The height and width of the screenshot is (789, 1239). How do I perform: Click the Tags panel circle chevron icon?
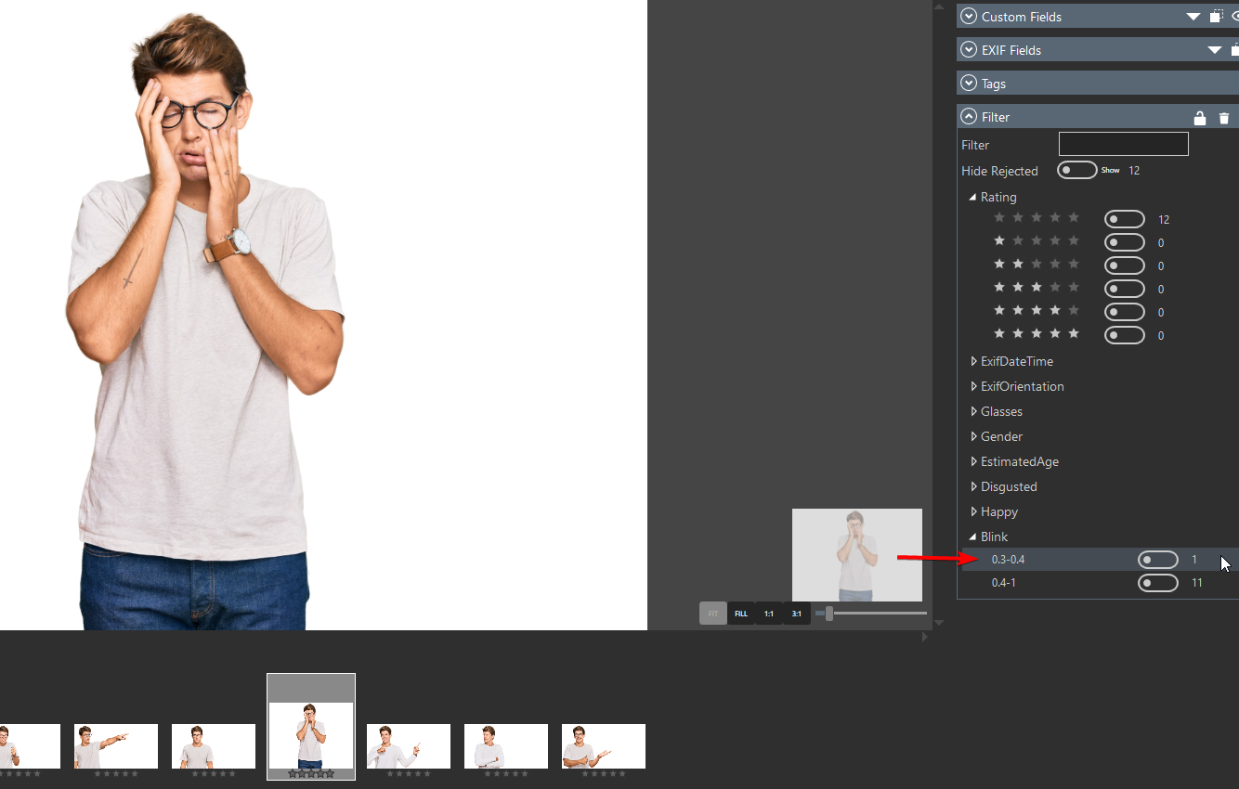pyautogui.click(x=969, y=84)
